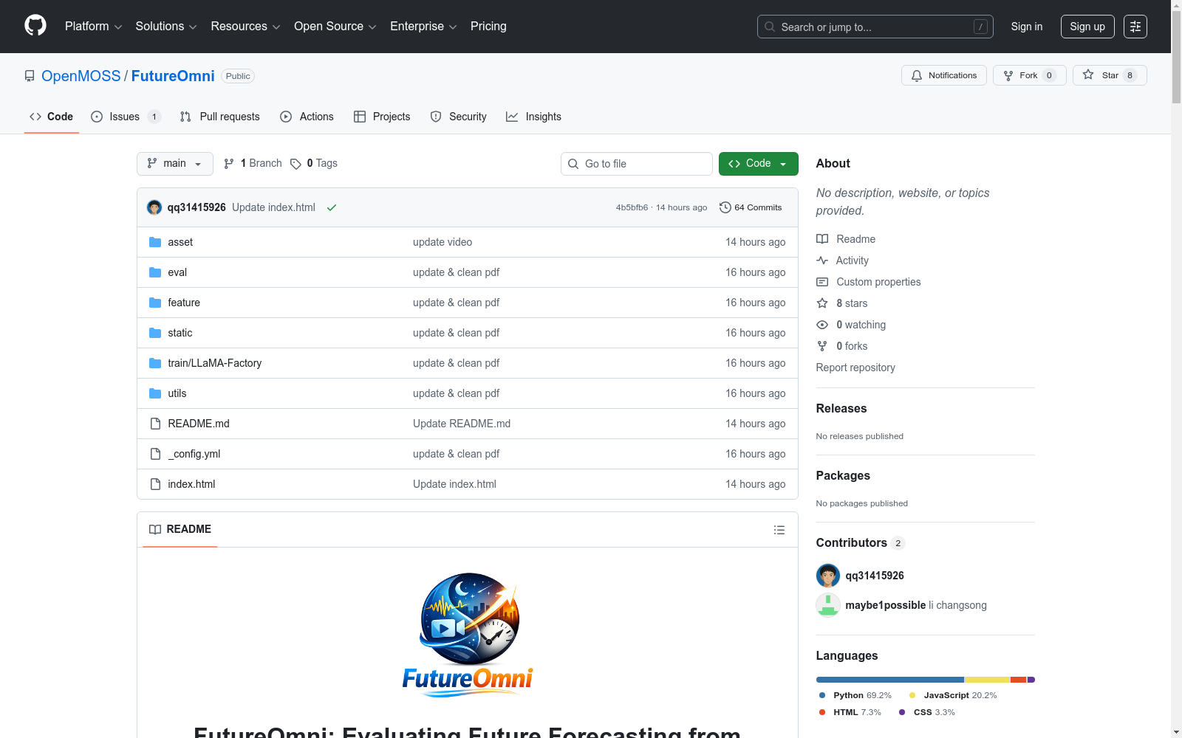Open the feature folder icon
The width and height of the screenshot is (1182, 738).
155,303
